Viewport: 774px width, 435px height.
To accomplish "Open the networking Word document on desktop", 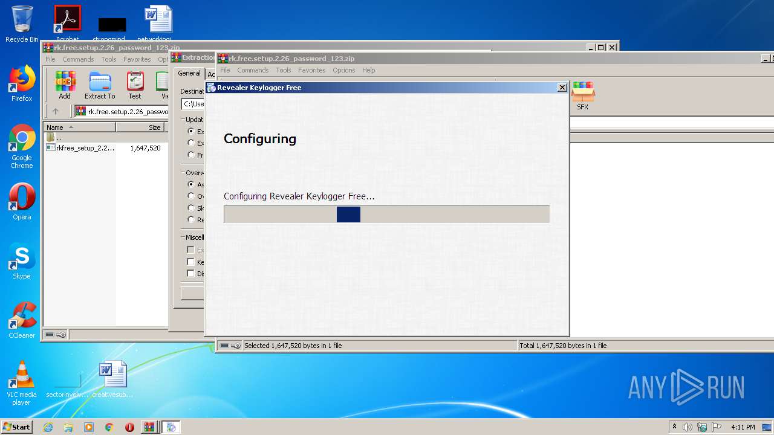I will coord(158,24).
